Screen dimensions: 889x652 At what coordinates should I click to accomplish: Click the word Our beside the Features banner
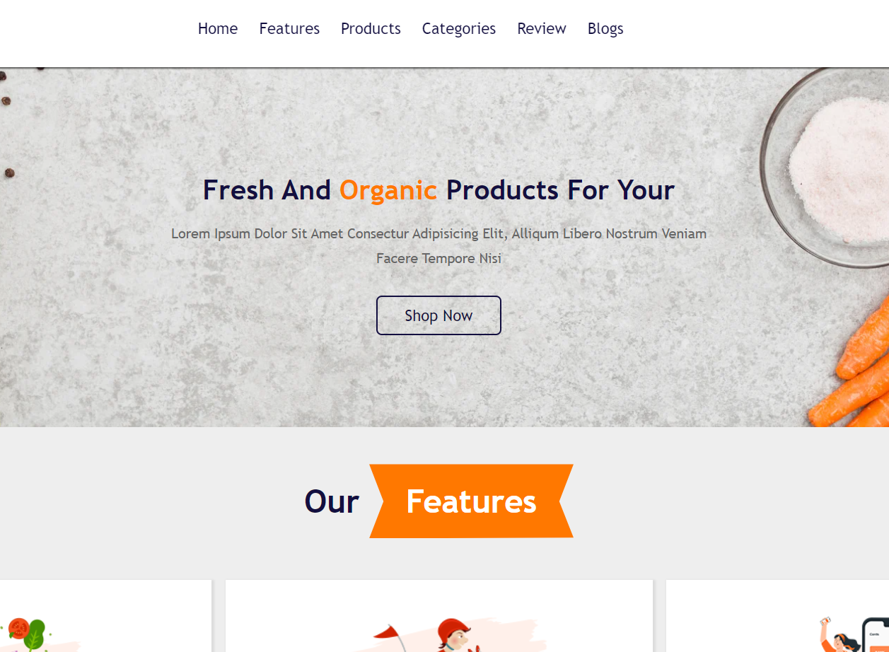pos(332,501)
